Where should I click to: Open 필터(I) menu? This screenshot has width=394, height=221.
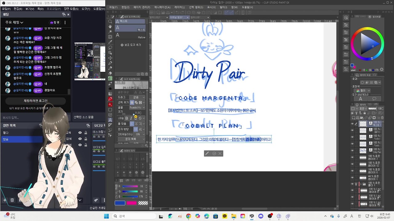tap(223, 7)
